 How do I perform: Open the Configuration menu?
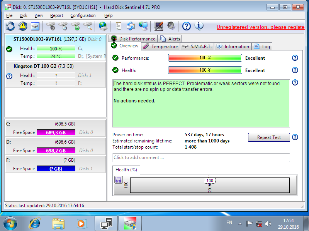tap(83, 15)
